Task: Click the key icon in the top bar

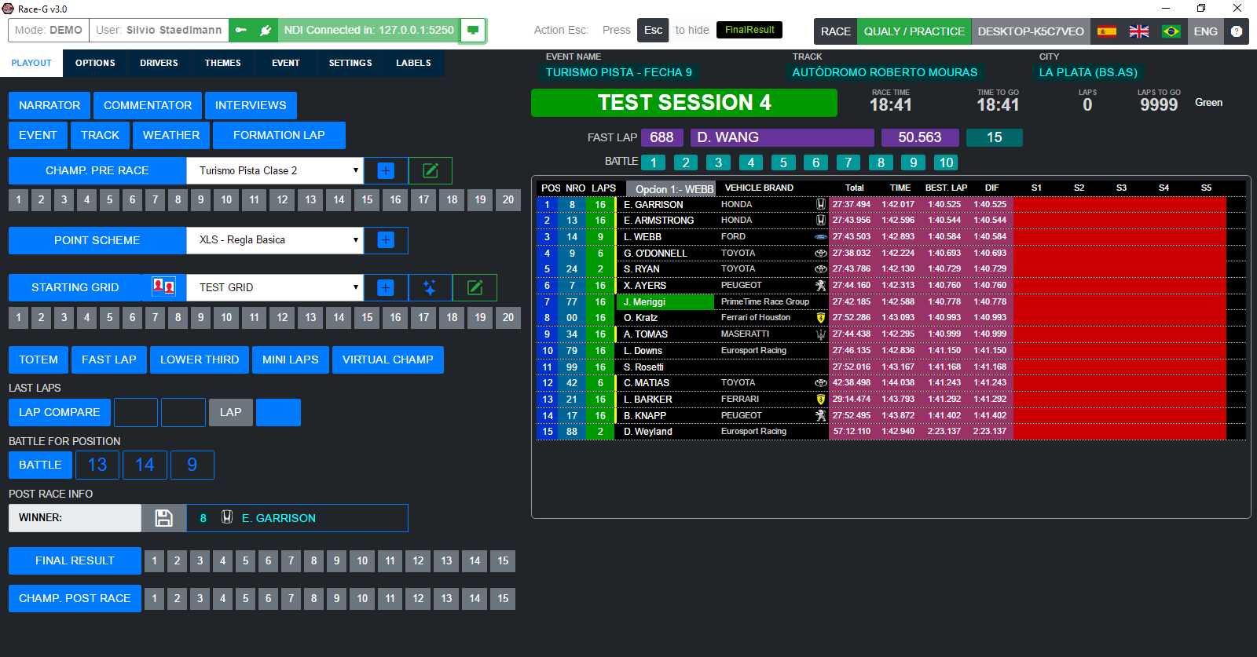Action: point(241,31)
